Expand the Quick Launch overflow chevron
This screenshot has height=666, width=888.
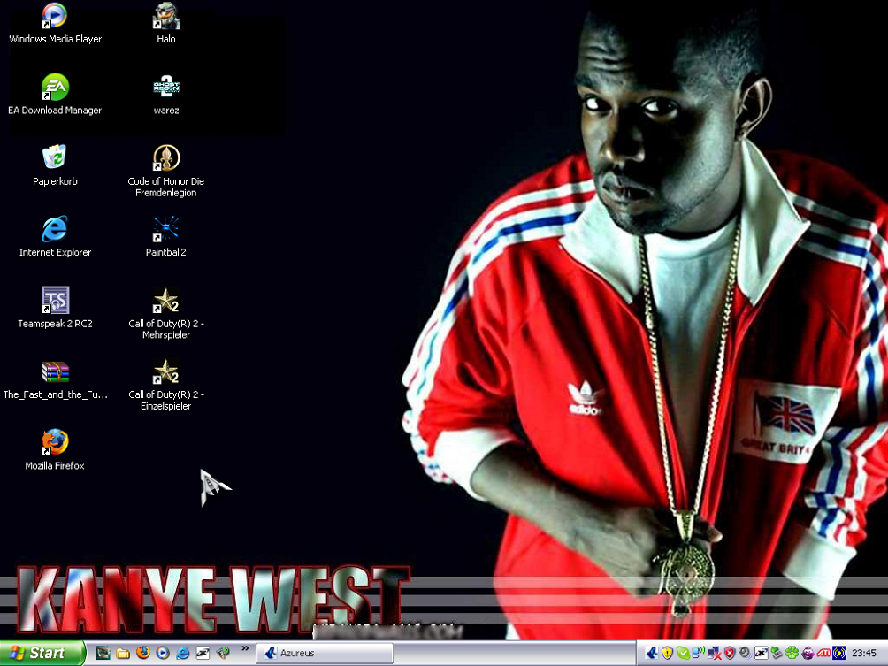(245, 648)
